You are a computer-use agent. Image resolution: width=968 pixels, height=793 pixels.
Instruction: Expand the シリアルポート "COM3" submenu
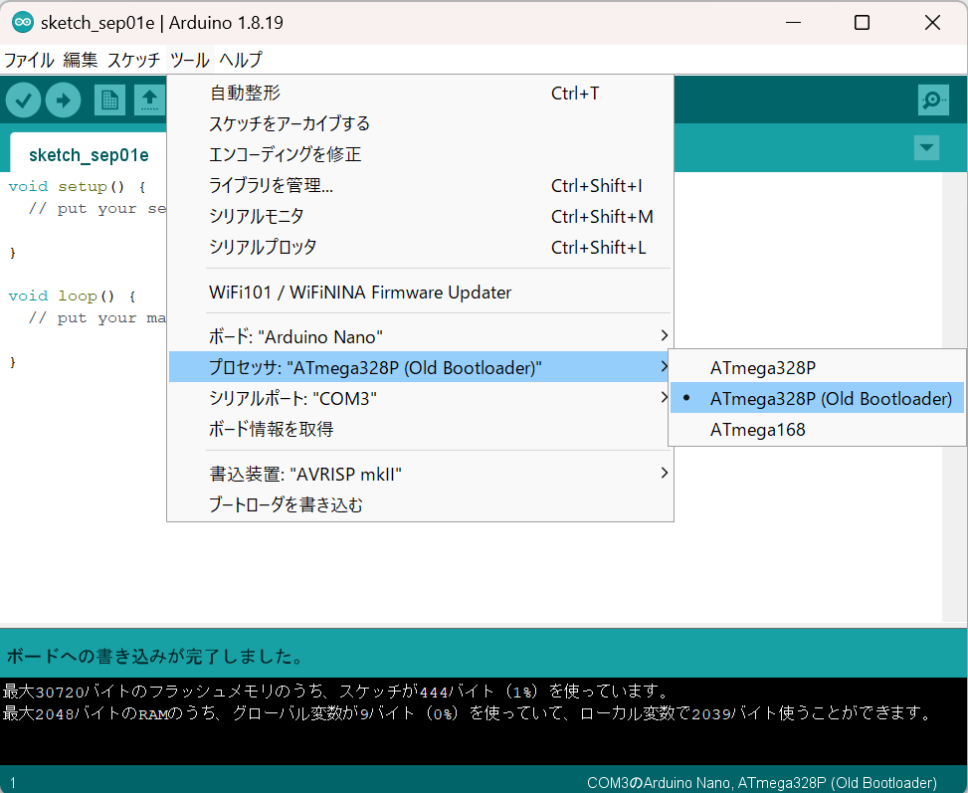coord(421,398)
